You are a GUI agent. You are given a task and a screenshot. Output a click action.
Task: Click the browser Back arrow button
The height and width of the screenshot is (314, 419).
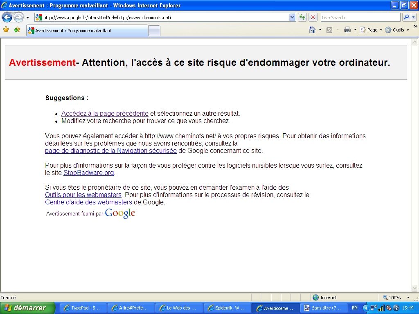pos(7,18)
